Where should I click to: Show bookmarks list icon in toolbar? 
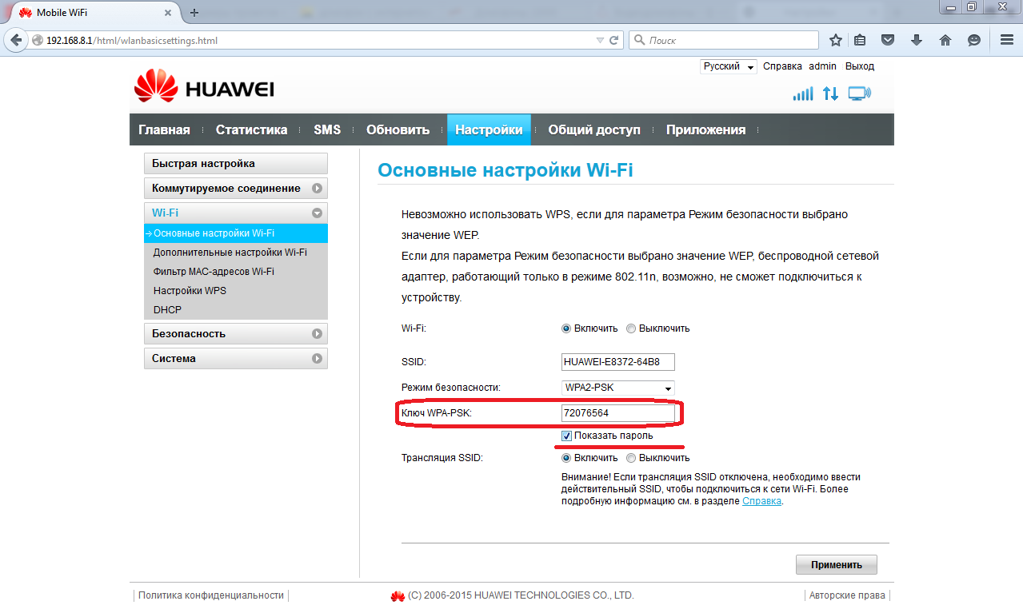click(860, 40)
